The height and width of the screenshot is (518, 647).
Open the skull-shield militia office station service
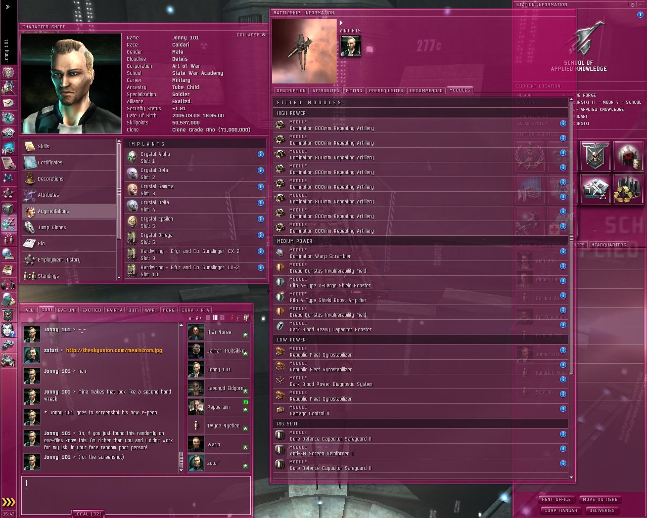[x=595, y=156]
